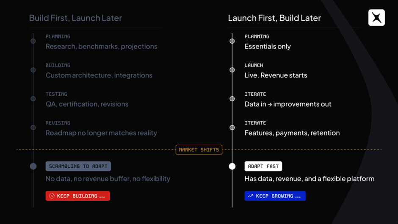Select the Launch First, Build Later heading
Viewport: 398px width, 224px height.
click(274, 18)
